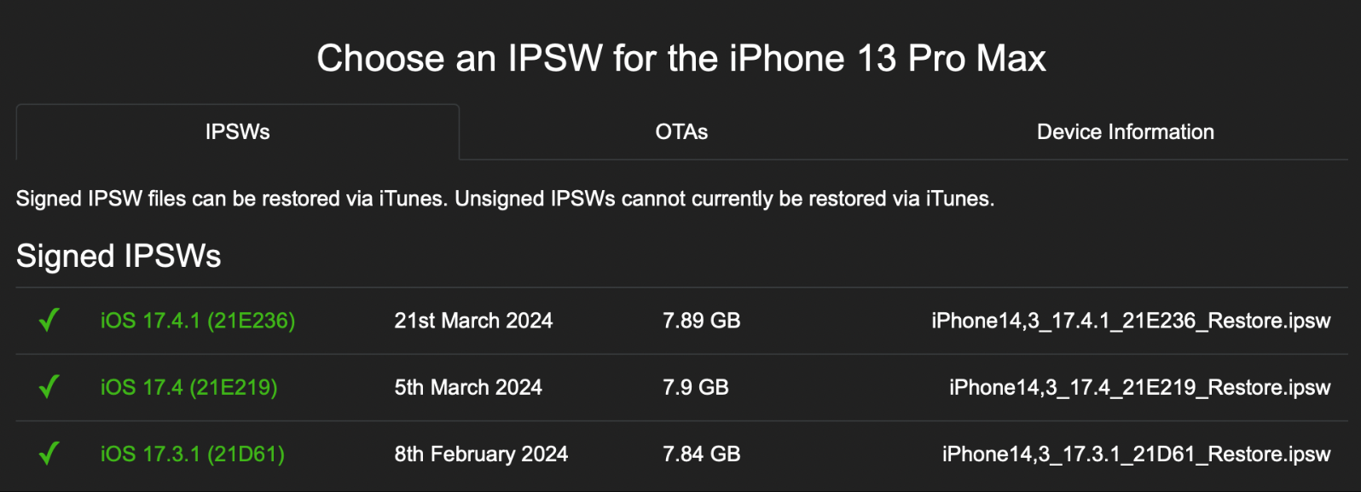Click the 5th March 2024 release date
Viewport: 1361px width, 492px height.
coord(468,387)
